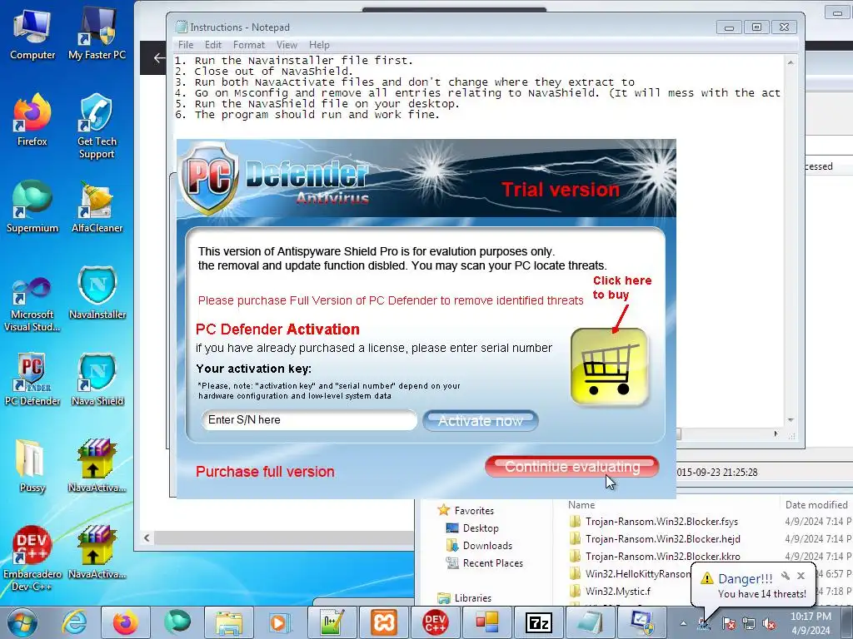Open the Computer desktop icon
This screenshot has width=853, height=639.
point(32,33)
